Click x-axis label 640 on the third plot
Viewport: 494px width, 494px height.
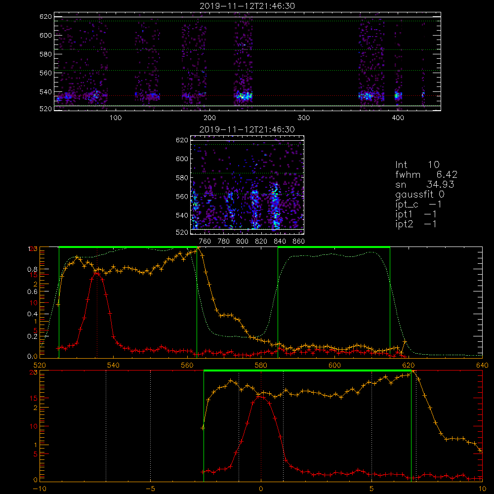coord(482,365)
